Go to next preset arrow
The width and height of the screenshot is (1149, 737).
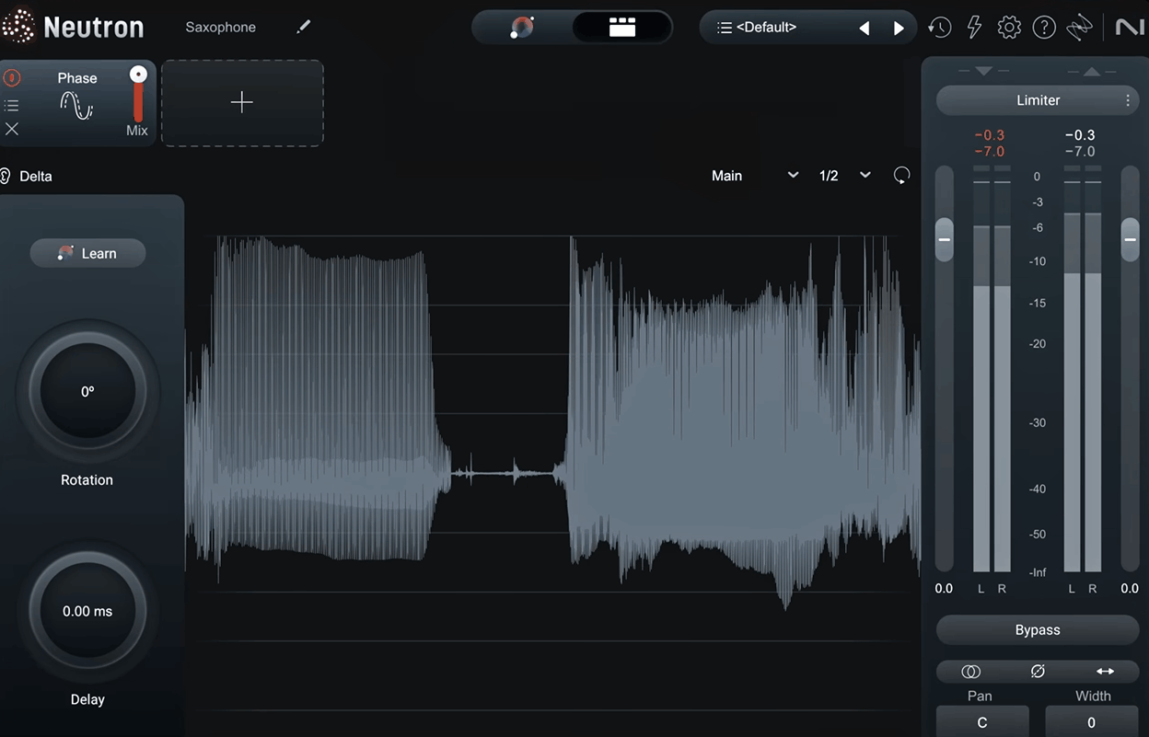(x=899, y=28)
